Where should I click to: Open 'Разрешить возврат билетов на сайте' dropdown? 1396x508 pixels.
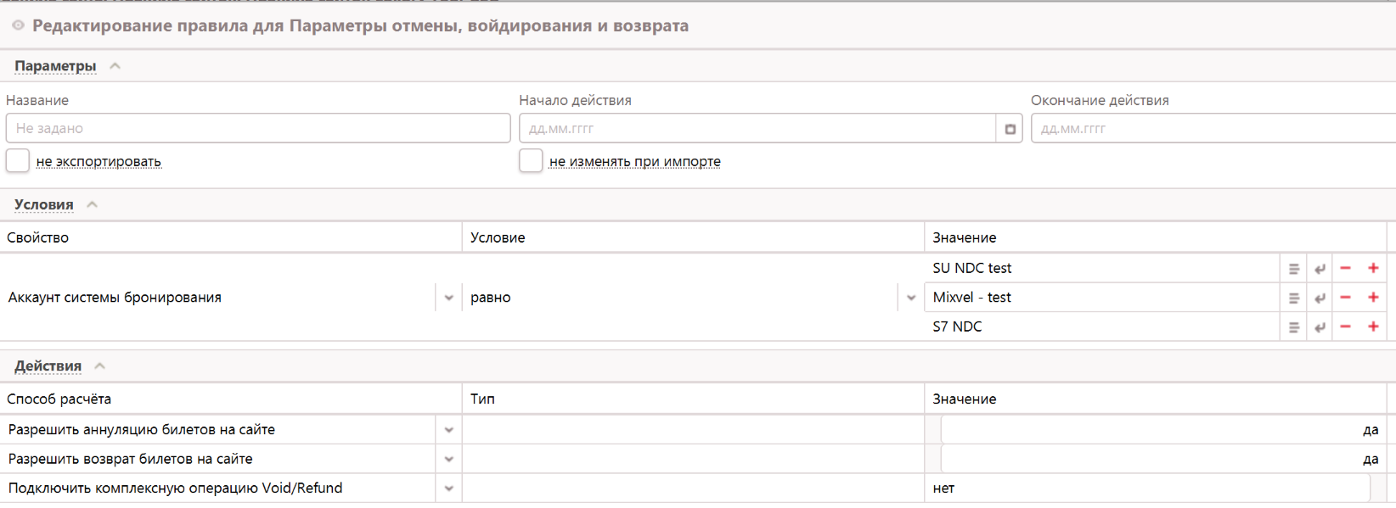448,460
